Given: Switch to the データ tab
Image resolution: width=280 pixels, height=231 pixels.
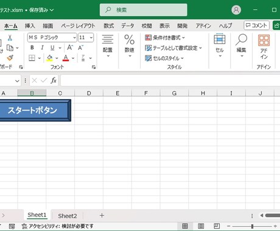Looking at the screenshot, I should pyautogui.click(x=128, y=26).
